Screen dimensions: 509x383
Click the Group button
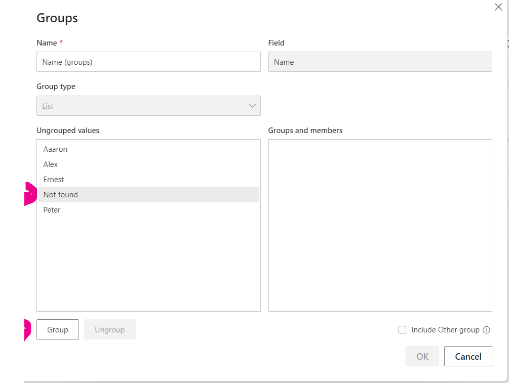point(57,329)
